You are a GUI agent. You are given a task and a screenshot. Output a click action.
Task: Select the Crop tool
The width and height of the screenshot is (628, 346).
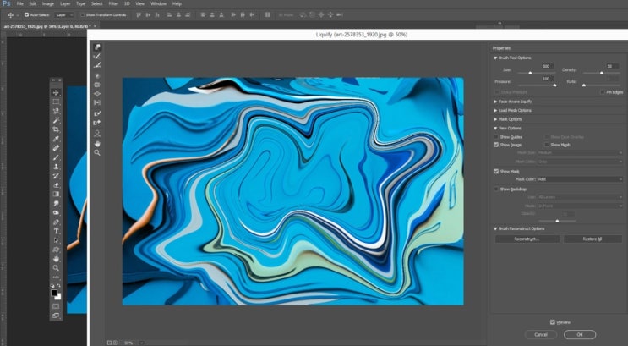coord(56,129)
